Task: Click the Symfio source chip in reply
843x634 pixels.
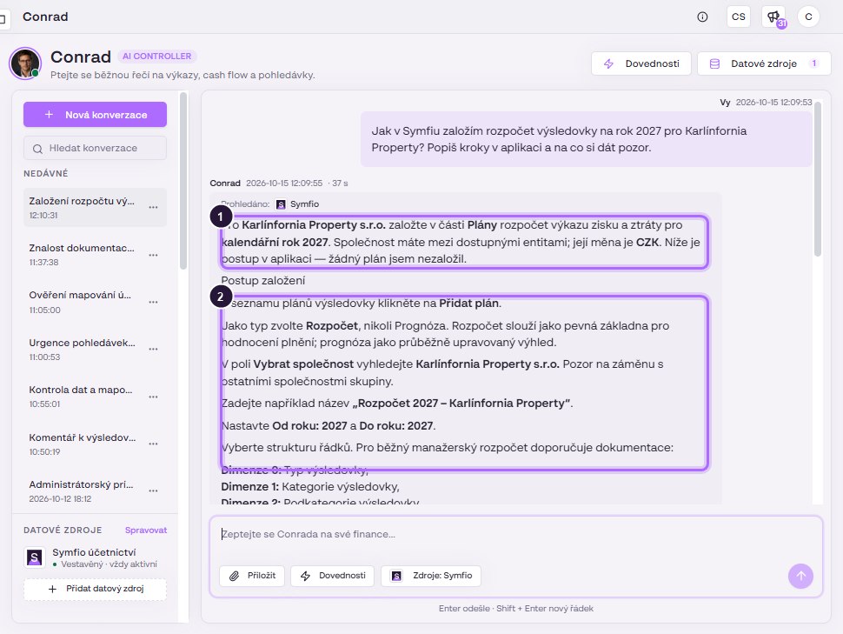Action: [x=297, y=204]
